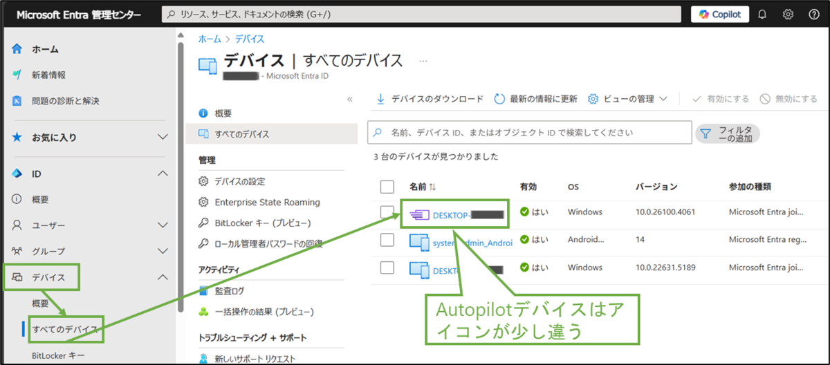The height and width of the screenshot is (365, 830).
Task: Click the 監査ログ log icon
Action: coord(203,291)
